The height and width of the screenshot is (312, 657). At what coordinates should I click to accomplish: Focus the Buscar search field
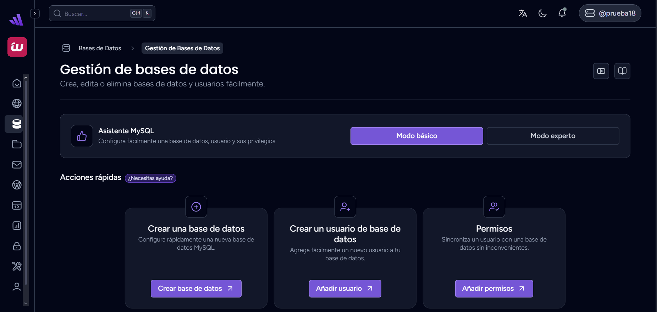pos(96,13)
